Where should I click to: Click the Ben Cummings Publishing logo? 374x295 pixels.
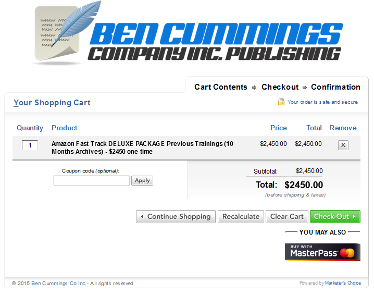188,33
